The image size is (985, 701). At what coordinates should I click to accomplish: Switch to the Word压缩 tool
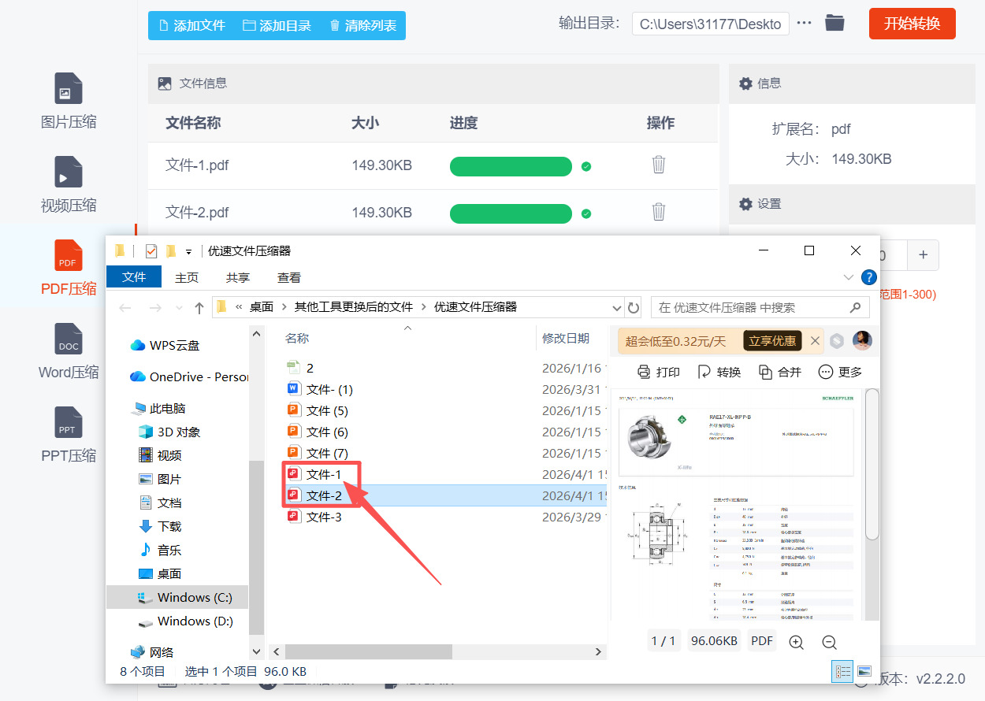coord(68,351)
